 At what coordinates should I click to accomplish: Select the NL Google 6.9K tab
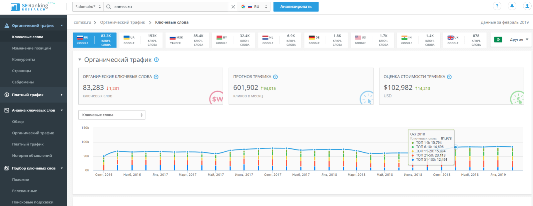(280, 40)
